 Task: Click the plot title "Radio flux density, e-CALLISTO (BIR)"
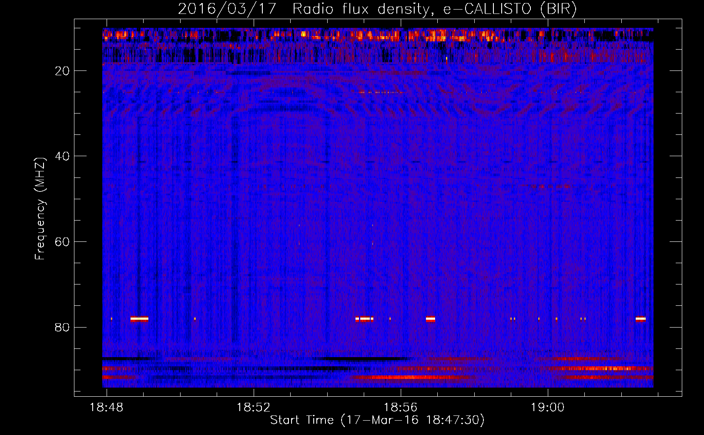[435, 9]
